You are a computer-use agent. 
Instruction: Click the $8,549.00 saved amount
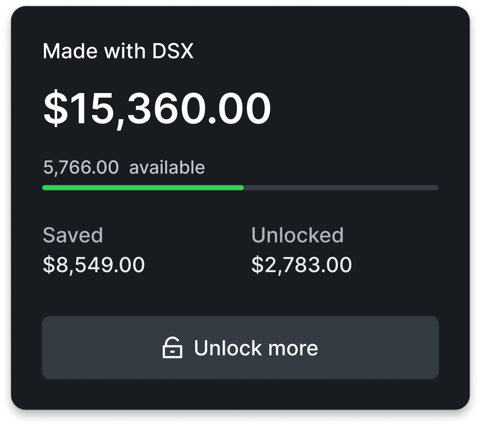pos(93,265)
